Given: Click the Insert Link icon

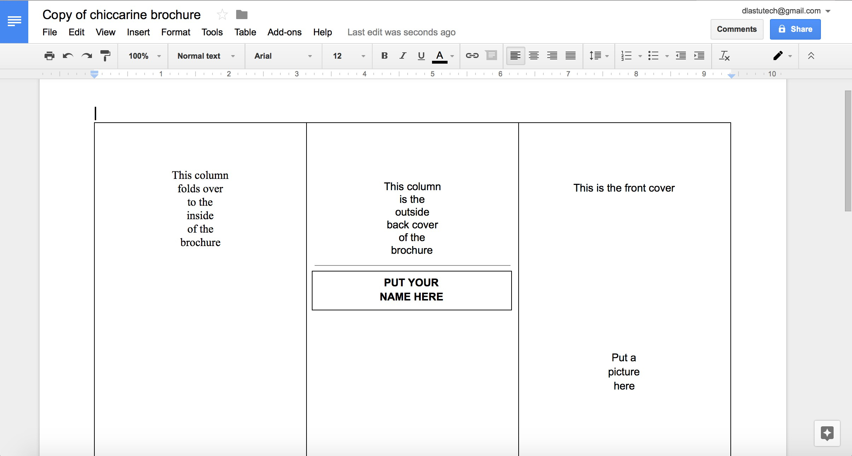Looking at the screenshot, I should tap(471, 56).
